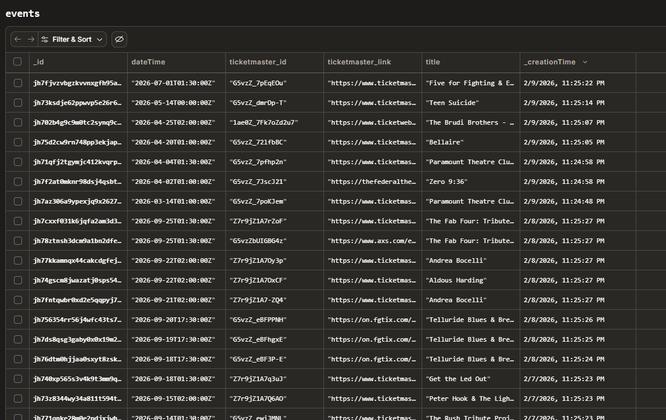Viewport: 666px width, 420px height.
Task: Click the id cell jh702b4g9c9m0tc2synq9c...
Action: tap(77, 122)
